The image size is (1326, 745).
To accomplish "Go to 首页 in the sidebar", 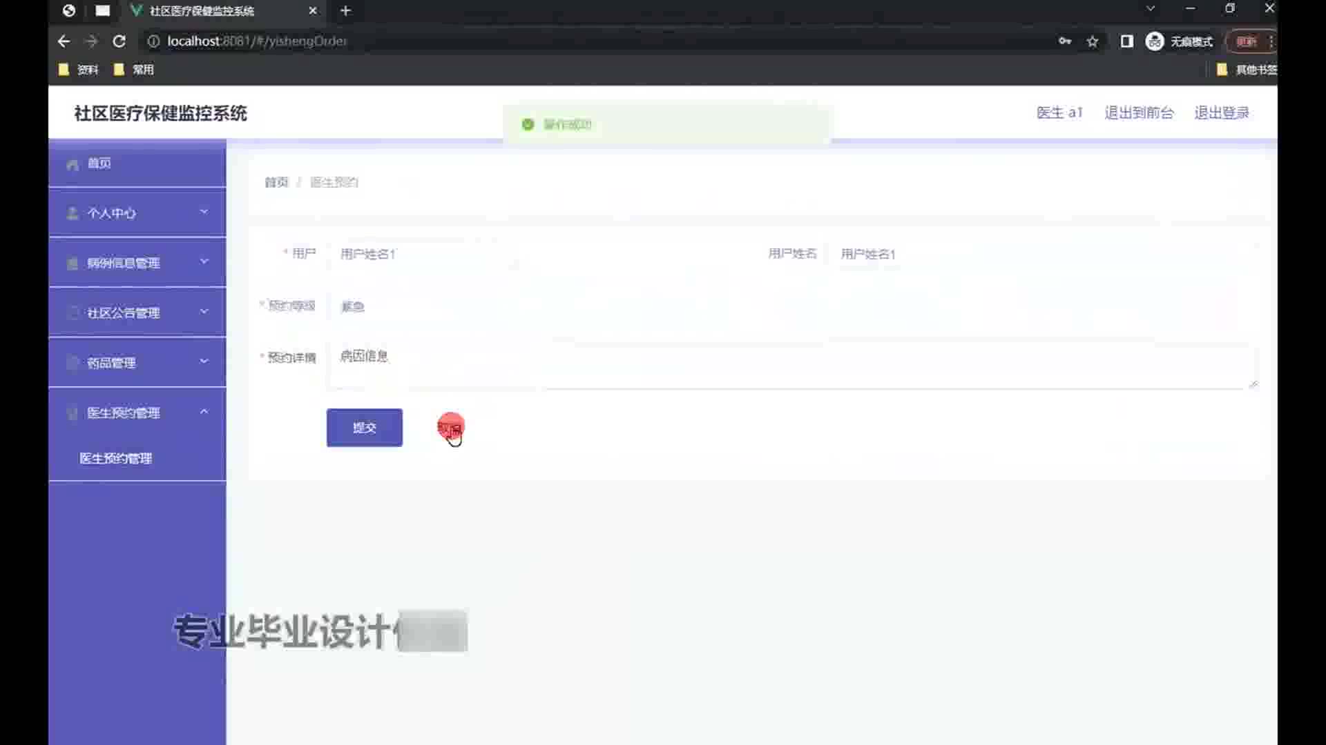I will (x=137, y=163).
